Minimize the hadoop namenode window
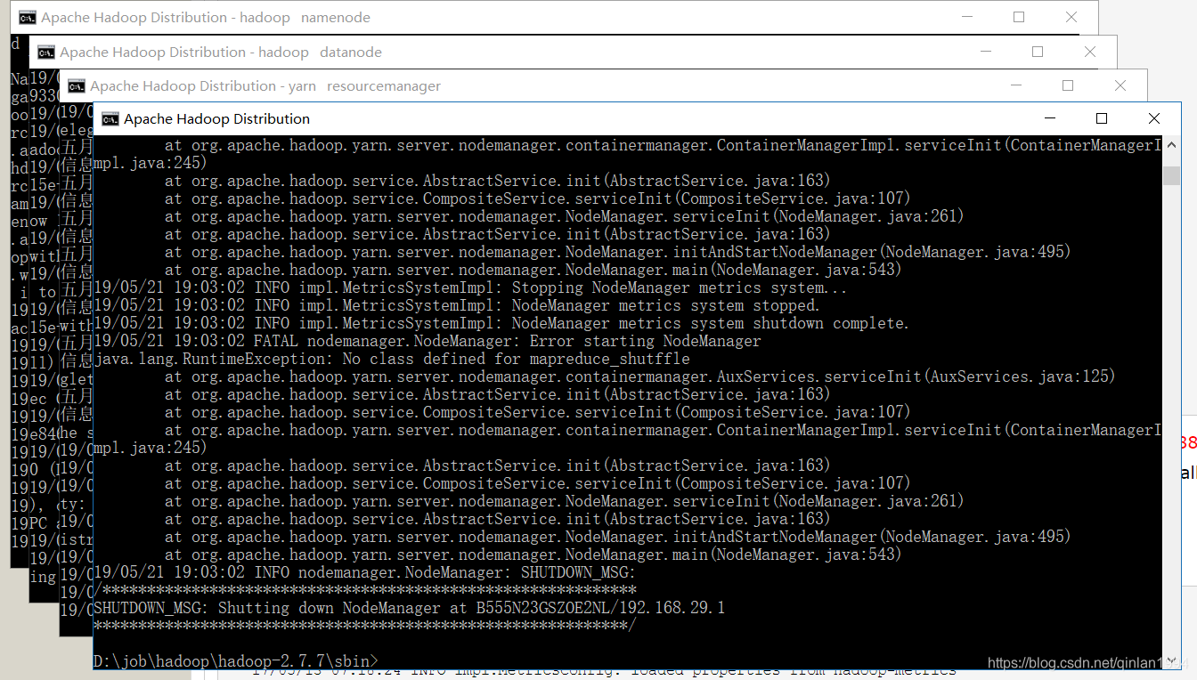The image size is (1197, 680). tap(966, 18)
